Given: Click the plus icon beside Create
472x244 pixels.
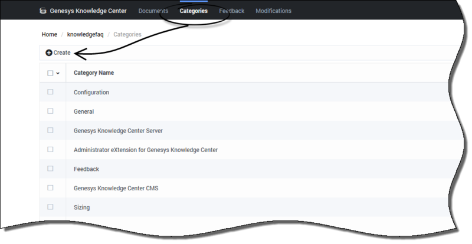Looking at the screenshot, I should coord(49,52).
